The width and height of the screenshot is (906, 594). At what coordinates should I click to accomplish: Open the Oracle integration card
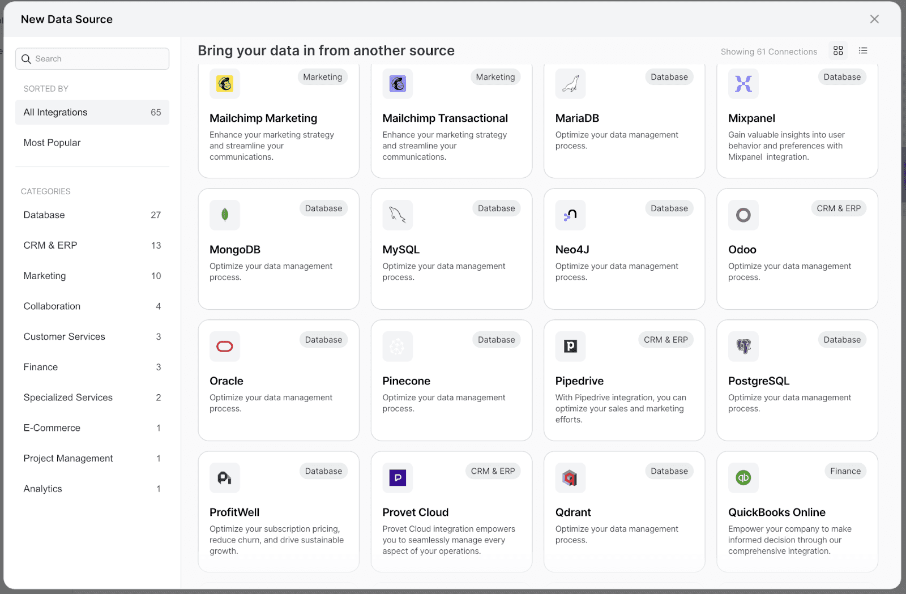(x=278, y=380)
